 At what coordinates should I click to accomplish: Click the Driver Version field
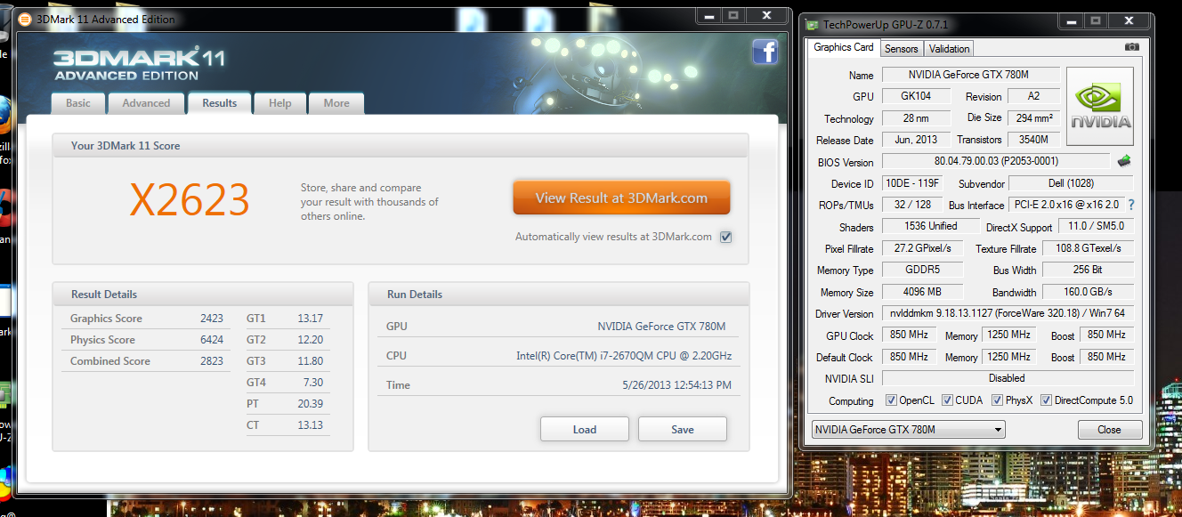[x=1008, y=313]
